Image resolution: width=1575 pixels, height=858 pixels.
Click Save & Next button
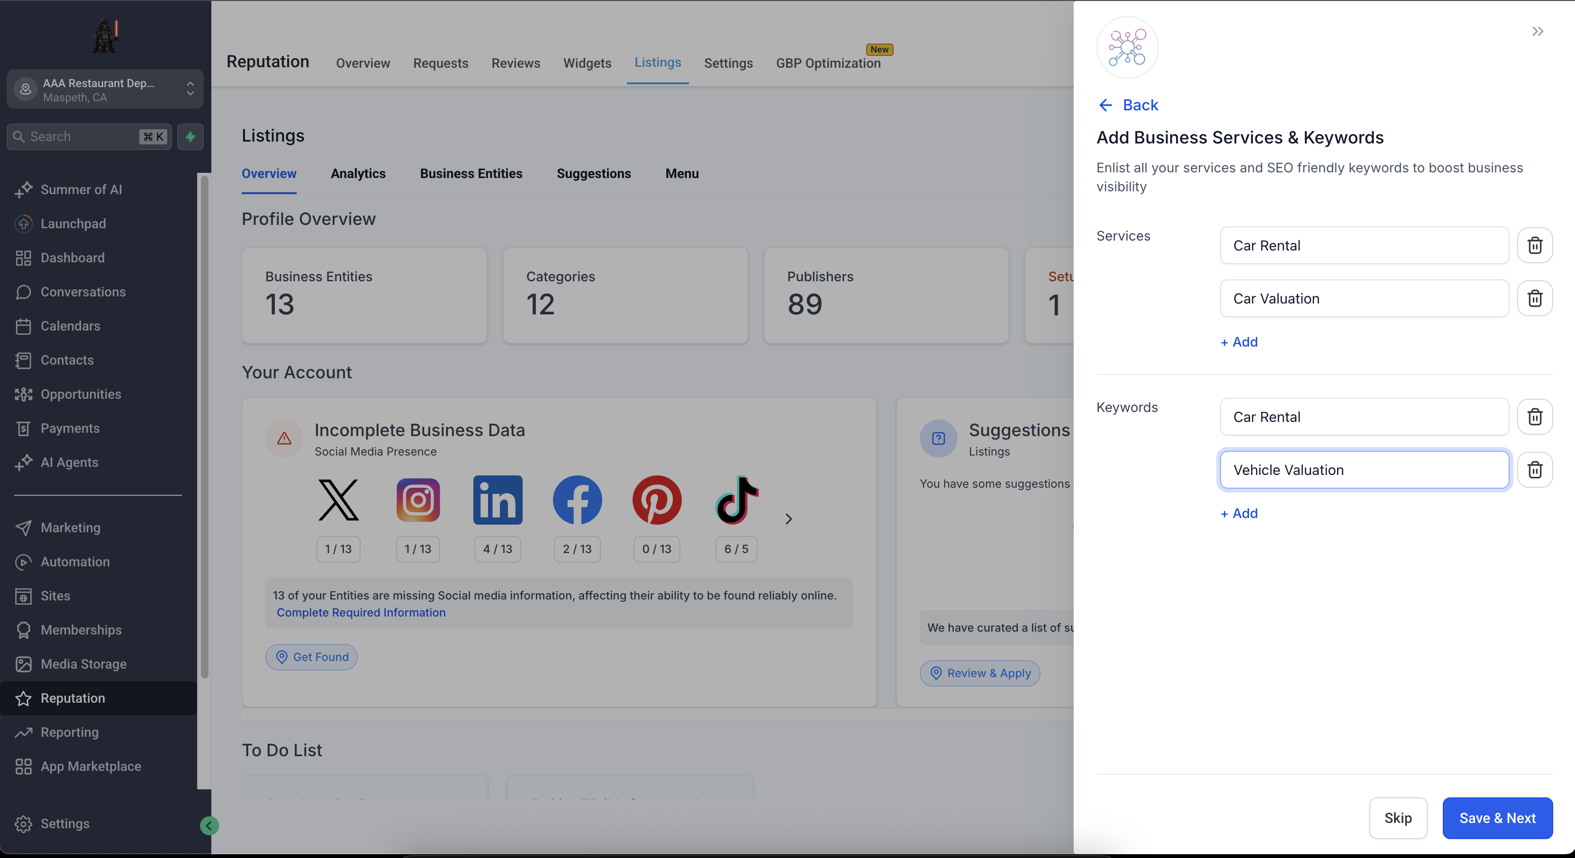pos(1497,818)
